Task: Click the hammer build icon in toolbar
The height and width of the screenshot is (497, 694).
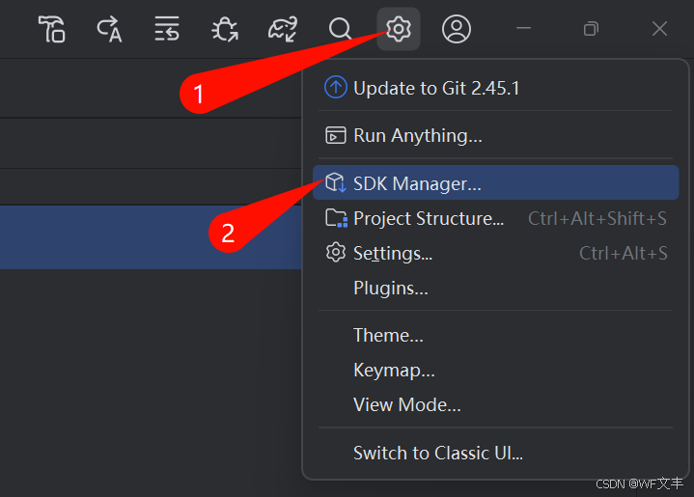Action: [51, 29]
